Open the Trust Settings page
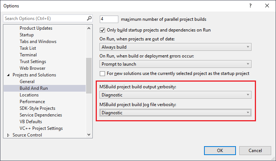Viewport: 276px width, 161px height. tap(33, 62)
